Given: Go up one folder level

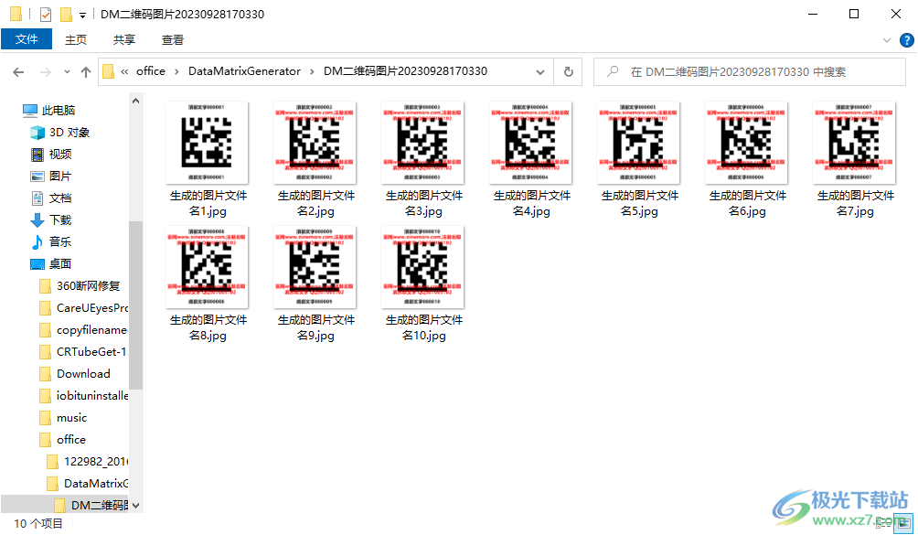Looking at the screenshot, I should 86,72.
